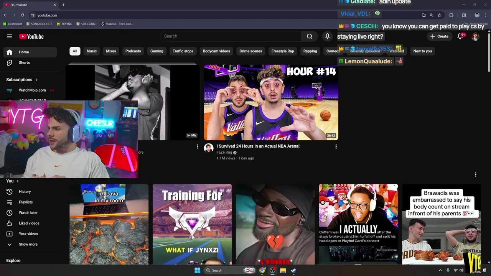Image resolution: width=491 pixels, height=276 pixels.
Task: Click the Create button
Action: tap(439, 36)
